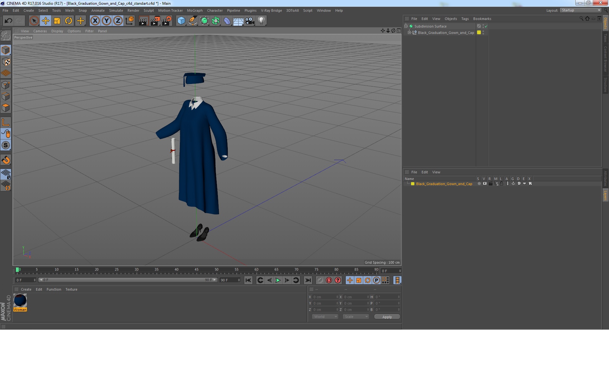Render the active view
Viewport: 609px width, 367px height.
pyautogui.click(x=143, y=21)
